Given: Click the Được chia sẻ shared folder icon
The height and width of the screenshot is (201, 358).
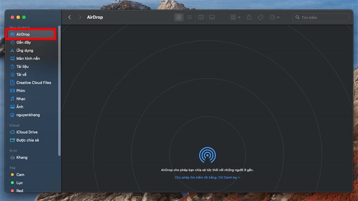Looking at the screenshot, I should 13,140.
